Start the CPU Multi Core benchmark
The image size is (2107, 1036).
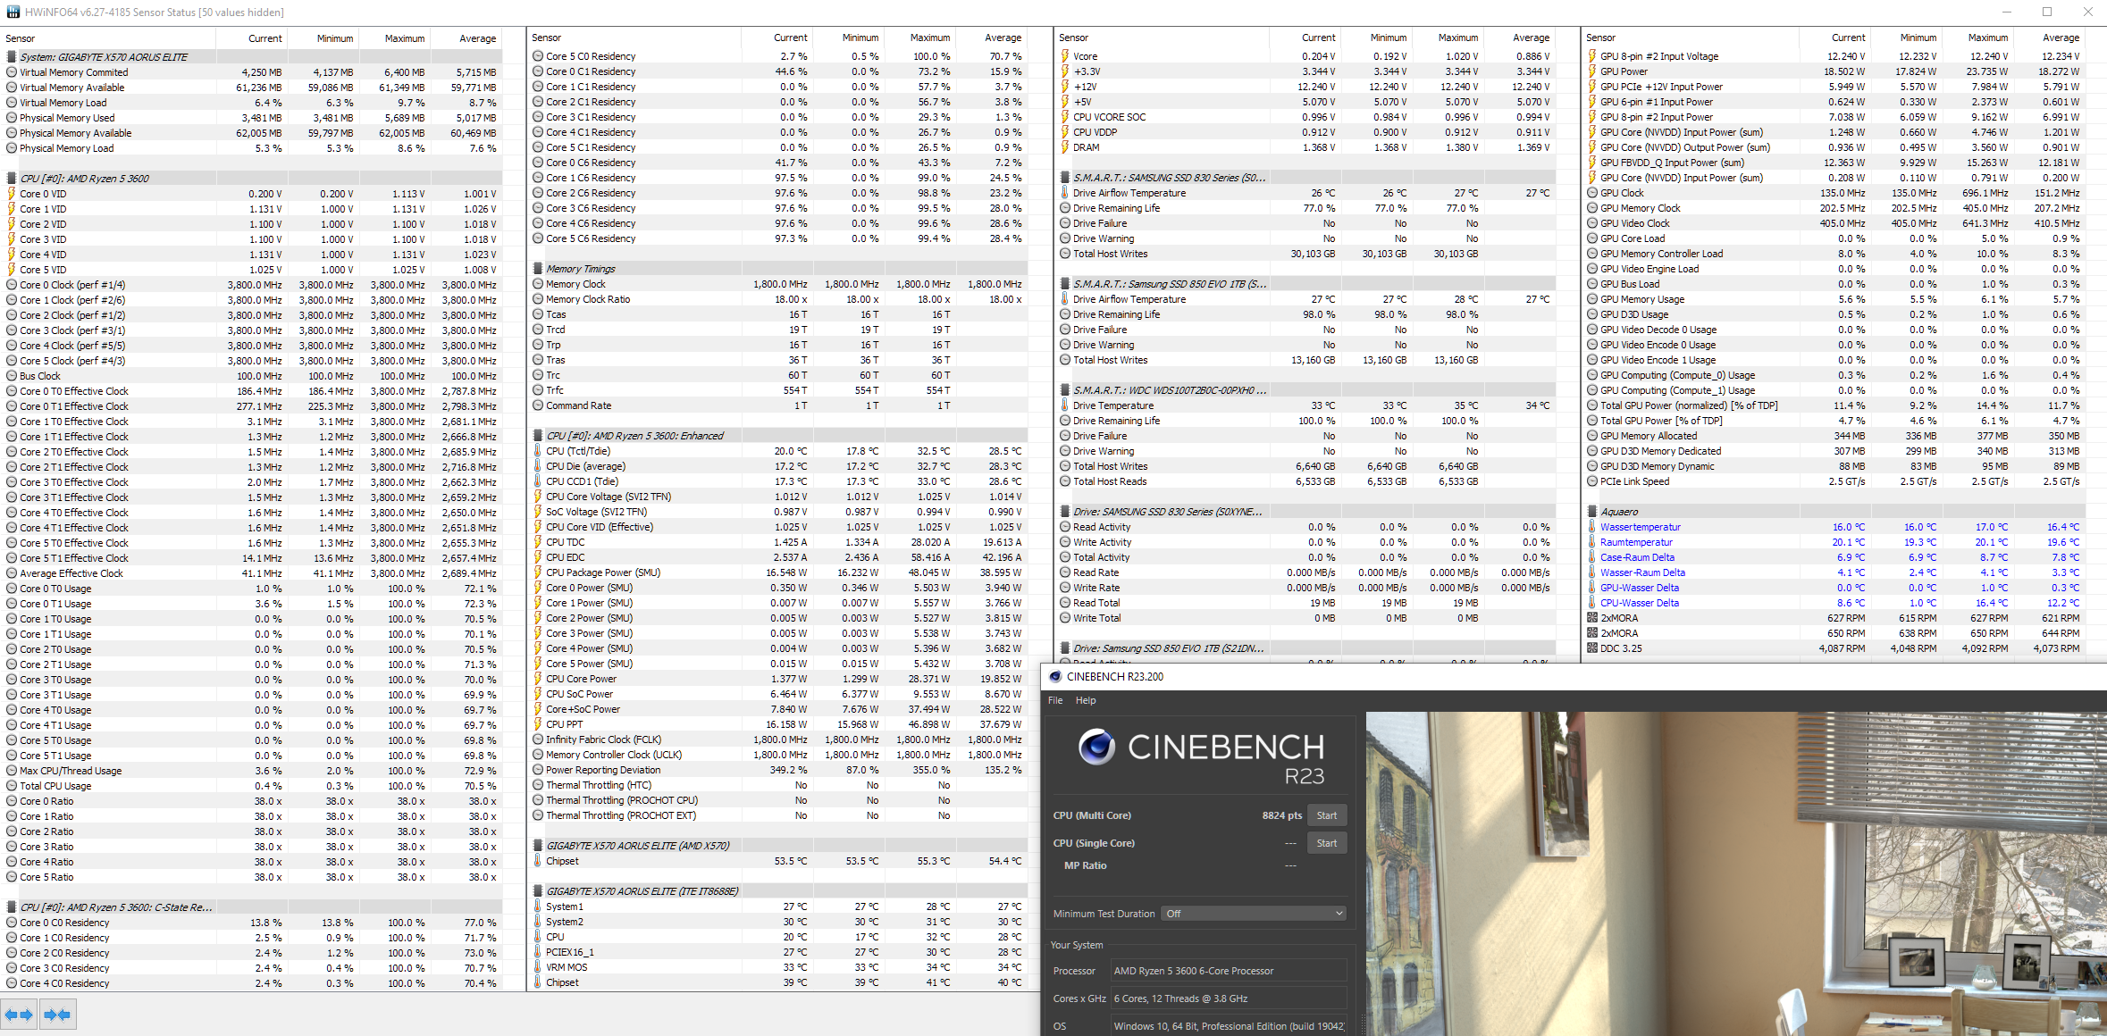click(x=1326, y=815)
